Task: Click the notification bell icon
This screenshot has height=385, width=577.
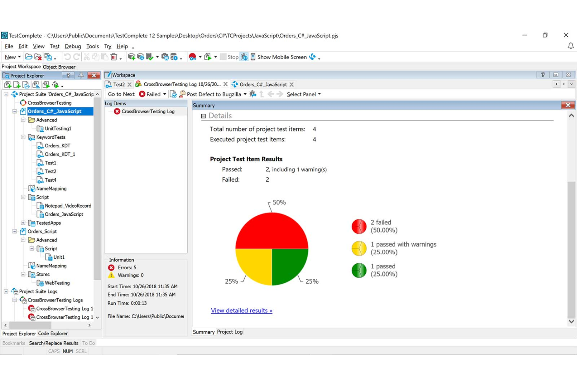Action: tap(570, 46)
